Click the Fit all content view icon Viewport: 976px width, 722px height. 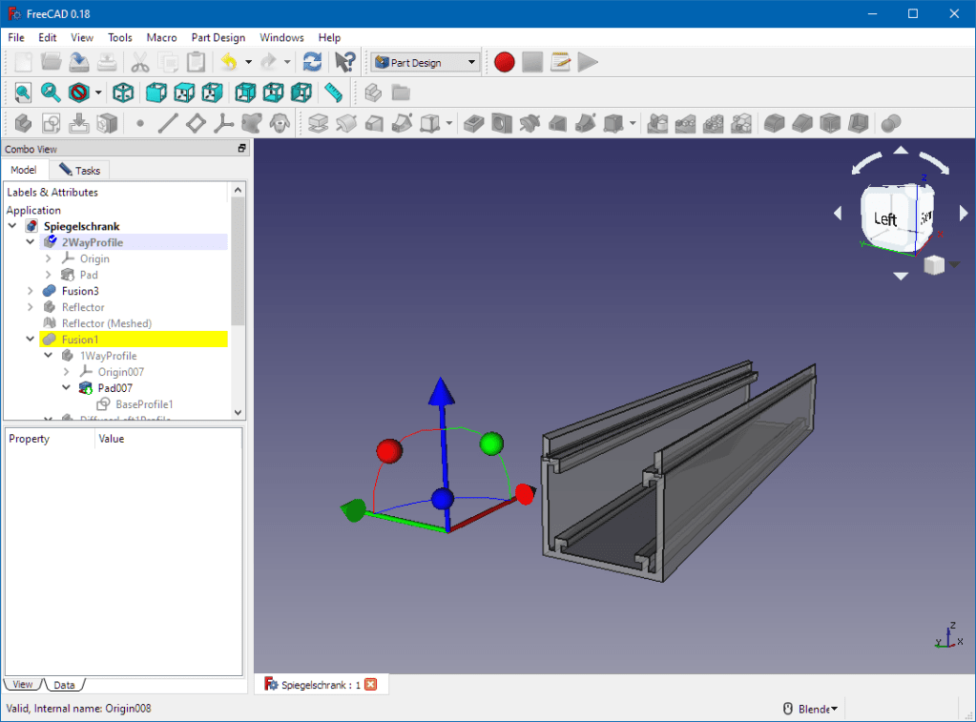point(22,93)
